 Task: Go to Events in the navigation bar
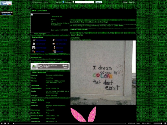click(x=102, y=6)
